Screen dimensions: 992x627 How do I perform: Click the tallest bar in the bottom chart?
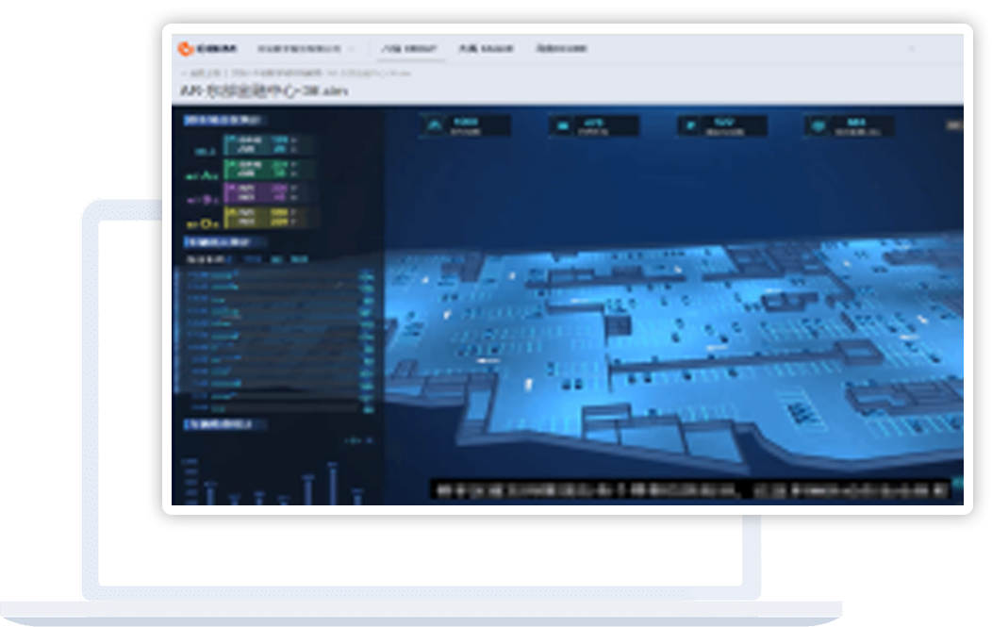coord(332,483)
